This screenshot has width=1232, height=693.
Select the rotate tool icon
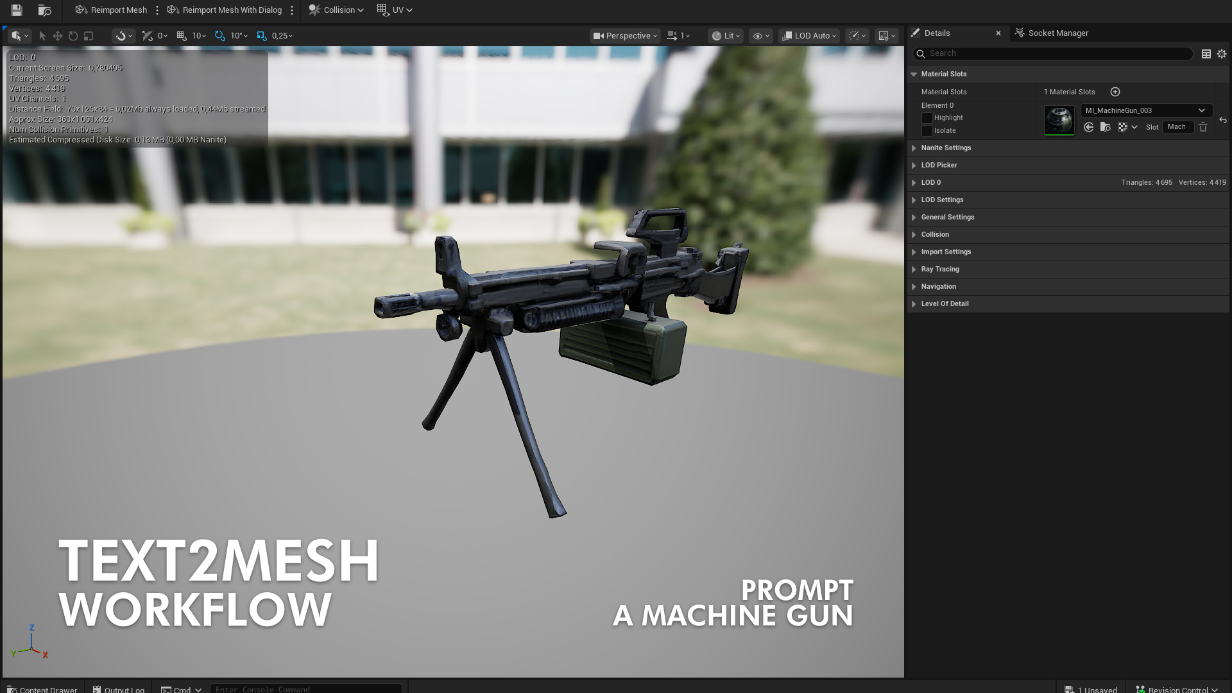point(73,36)
